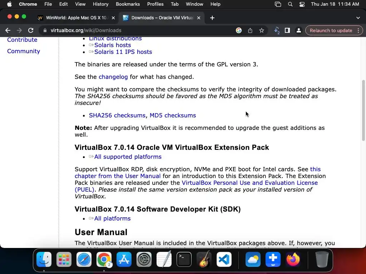Open Finder from the dock
Screen dimensions: 366x274
[44, 259]
